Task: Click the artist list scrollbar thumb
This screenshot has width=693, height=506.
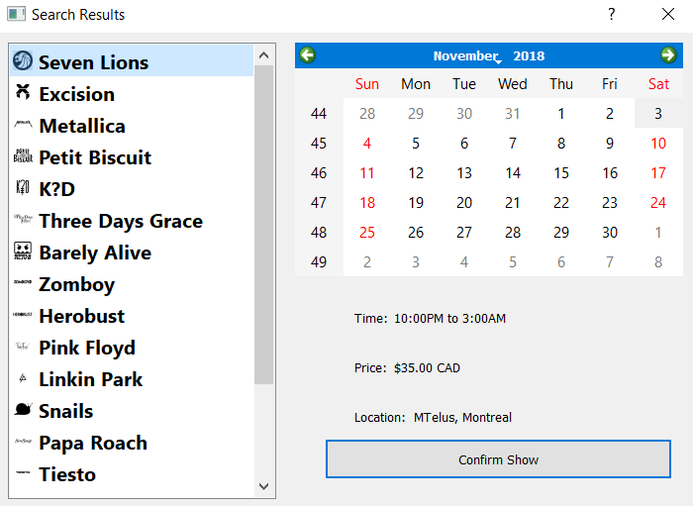Action: pos(264,225)
